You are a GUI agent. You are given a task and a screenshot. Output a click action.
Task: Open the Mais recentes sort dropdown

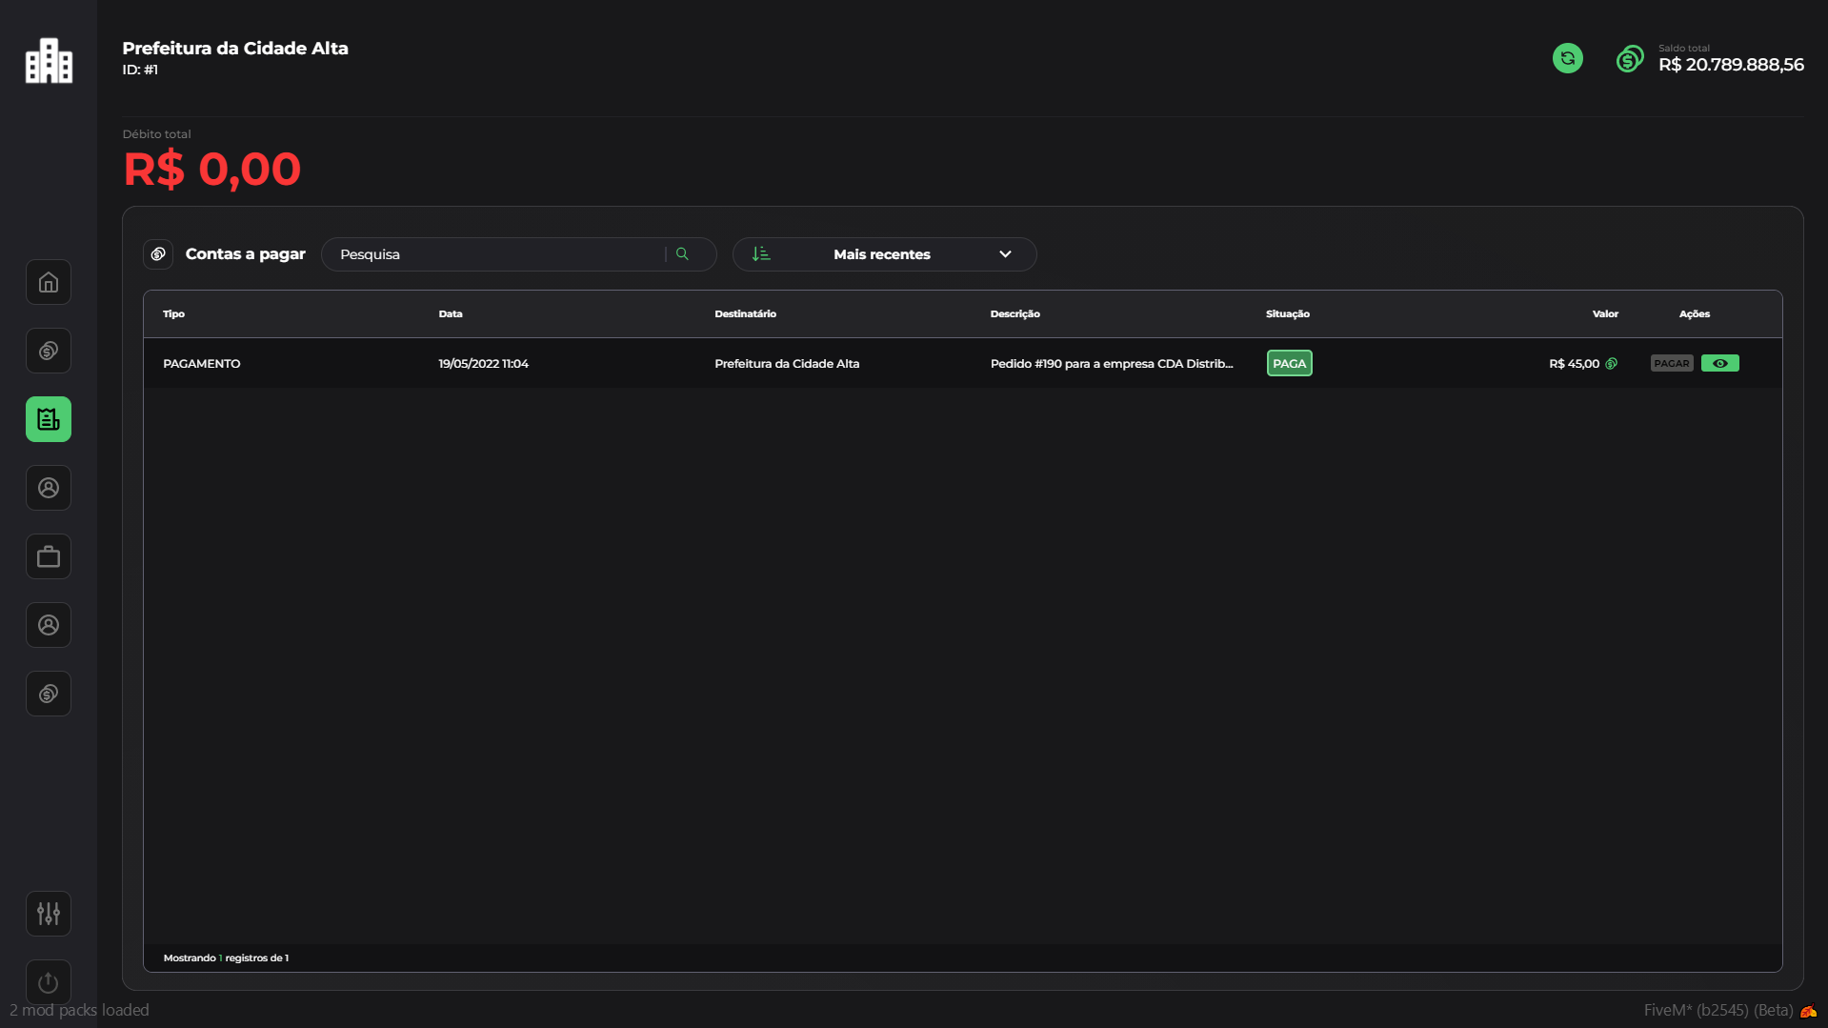click(x=883, y=254)
